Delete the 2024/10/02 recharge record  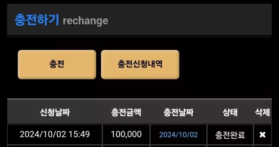pyautogui.click(x=262, y=135)
